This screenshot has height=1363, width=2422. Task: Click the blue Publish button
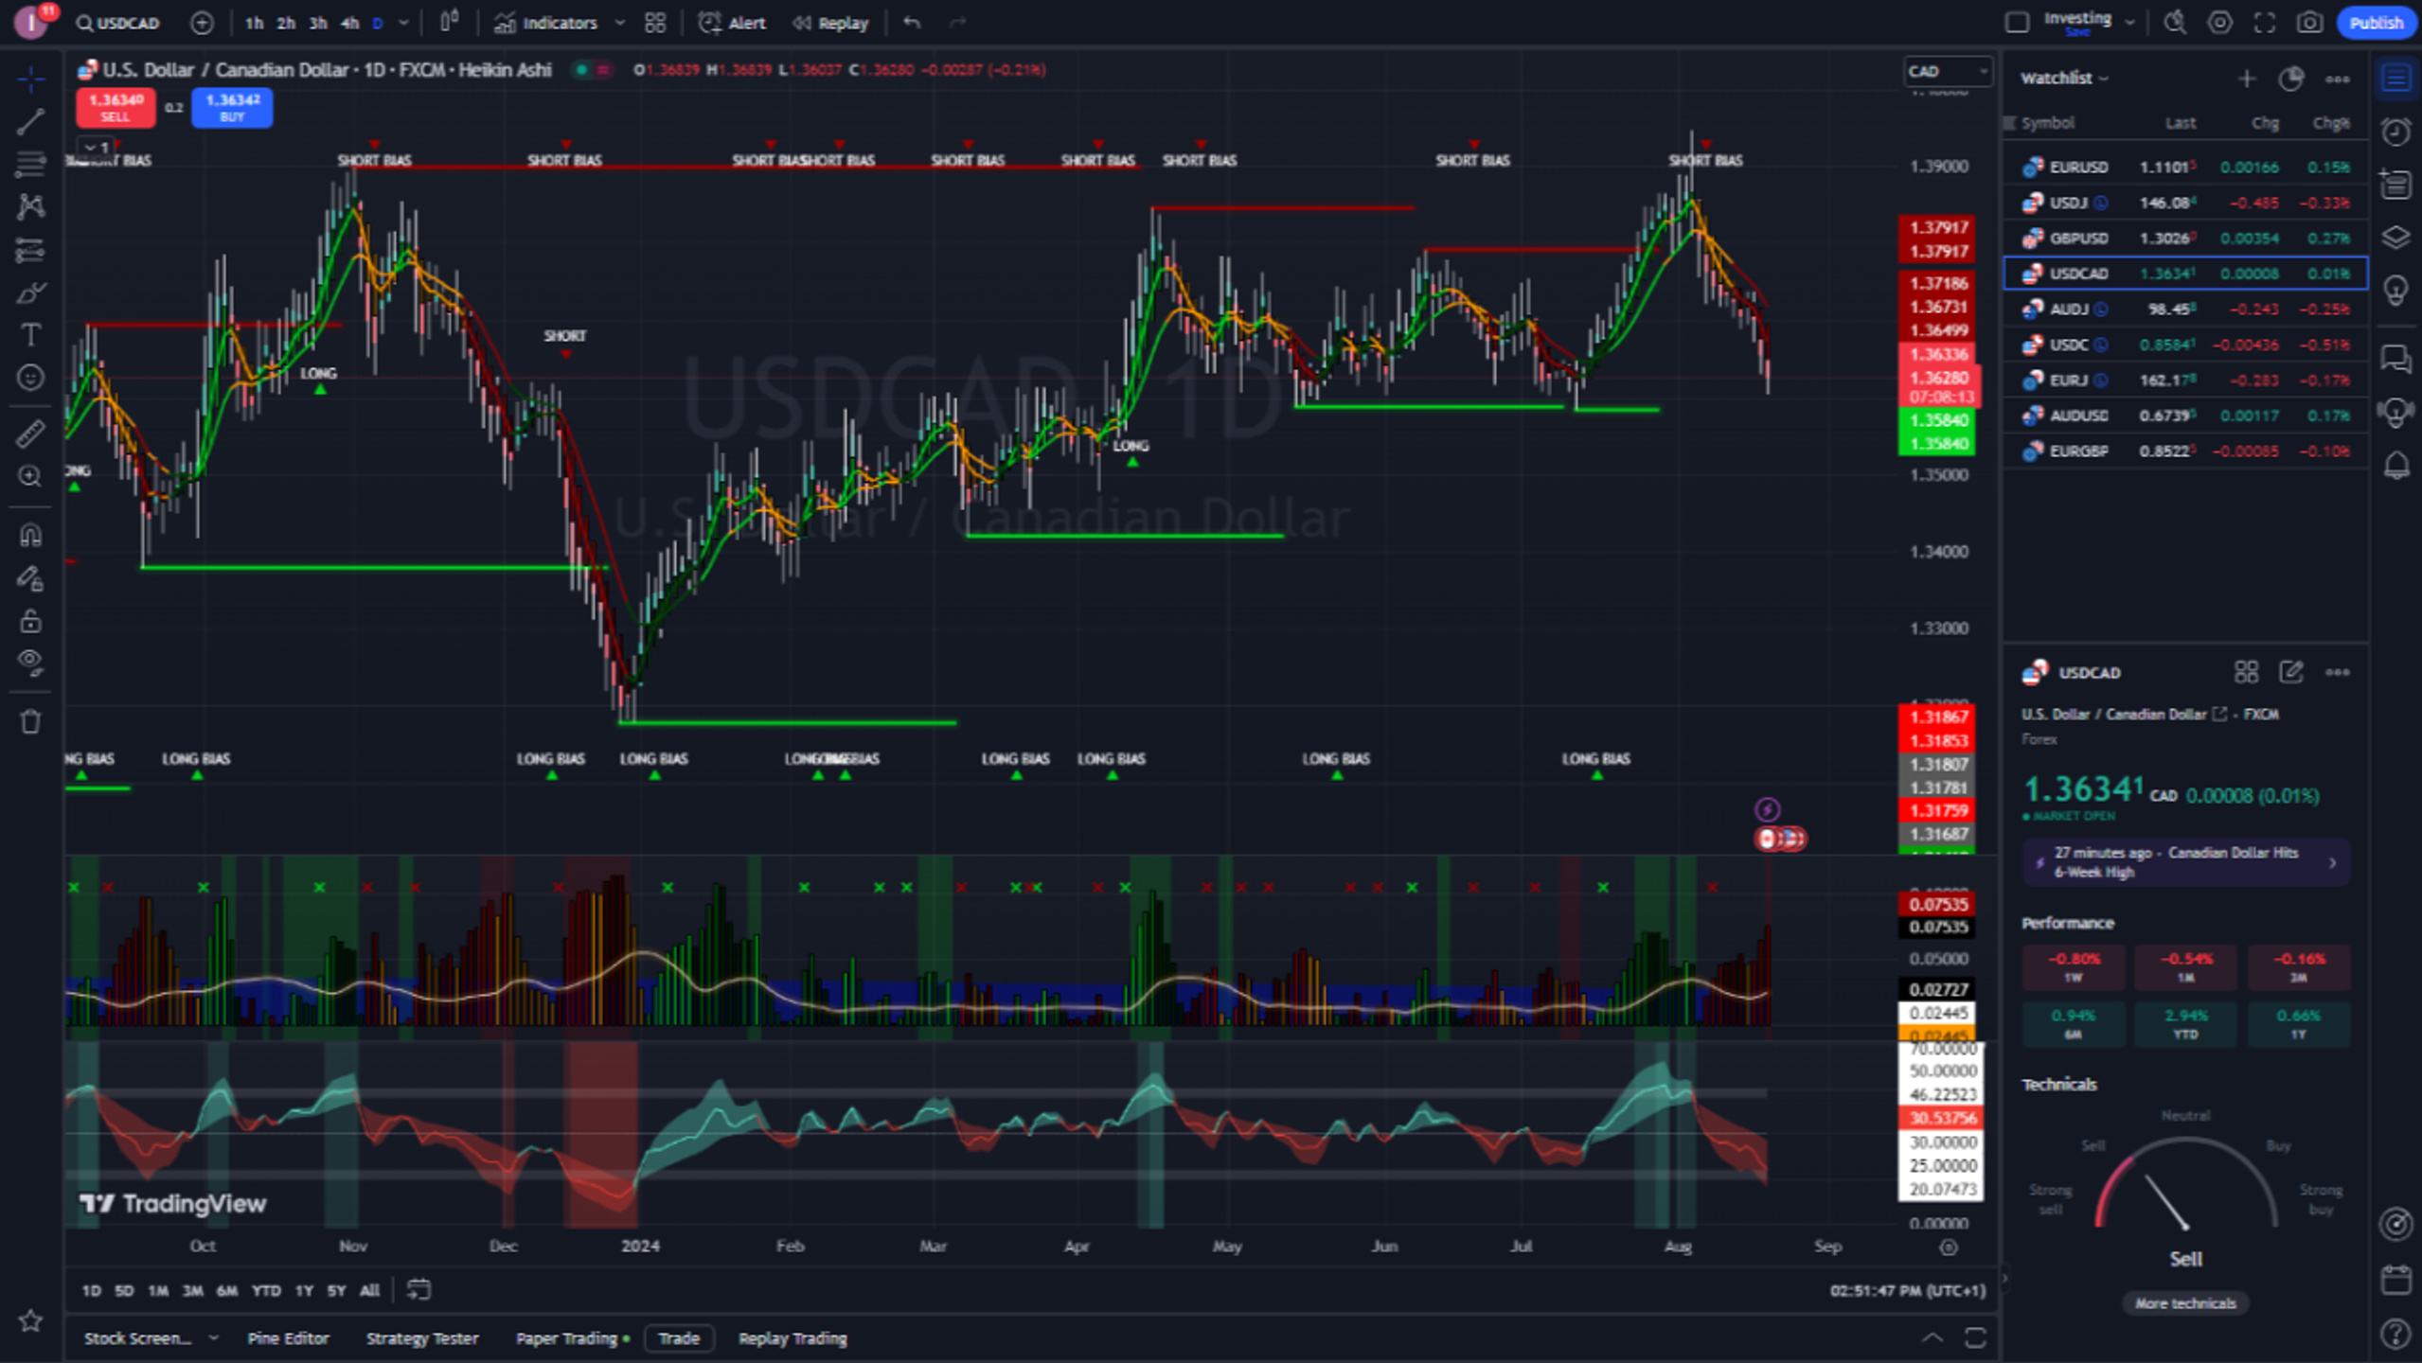tap(2376, 23)
